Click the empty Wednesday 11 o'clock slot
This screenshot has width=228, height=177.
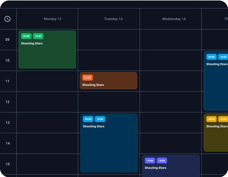171,81
